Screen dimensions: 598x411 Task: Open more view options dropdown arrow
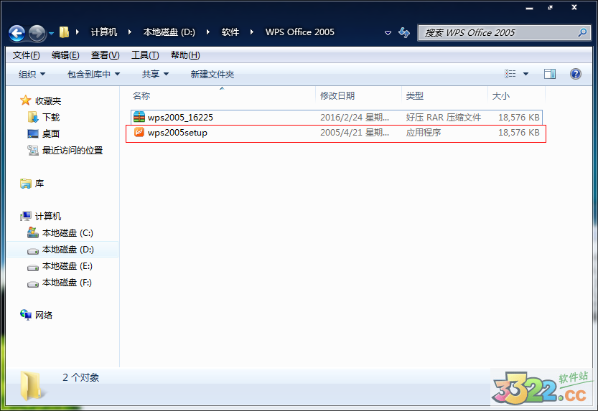(x=525, y=74)
